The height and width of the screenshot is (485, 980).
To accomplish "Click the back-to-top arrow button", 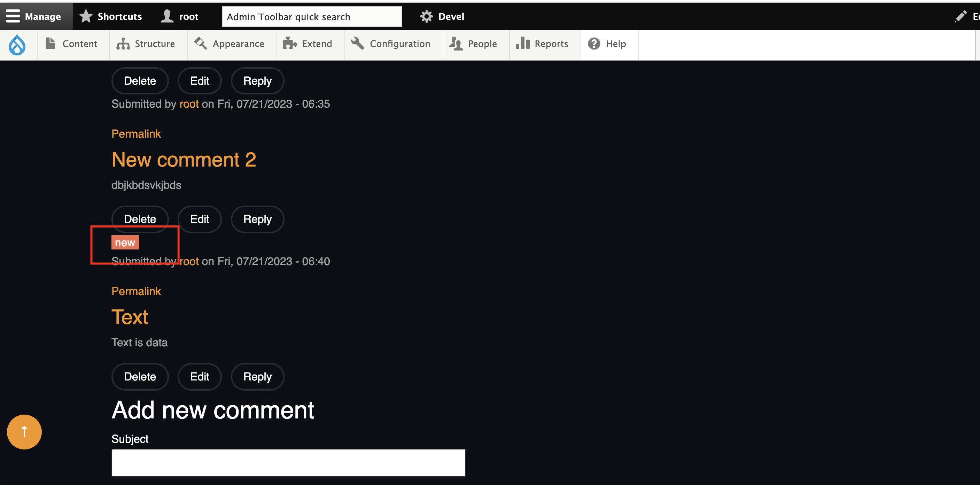I will click(x=24, y=432).
